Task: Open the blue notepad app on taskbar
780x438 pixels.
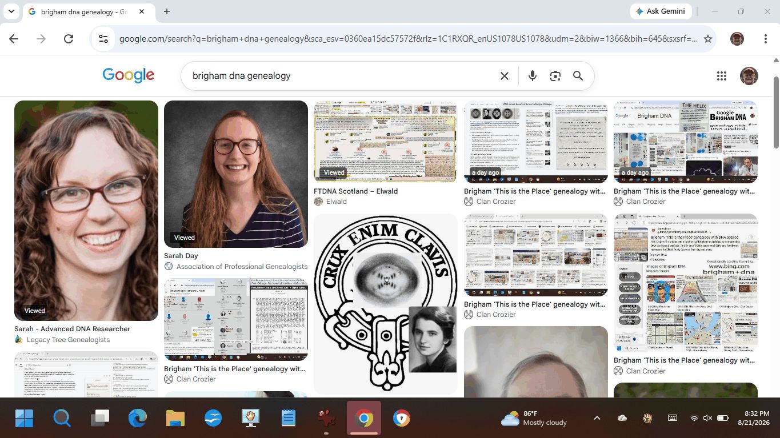Action: pyautogui.click(x=288, y=419)
